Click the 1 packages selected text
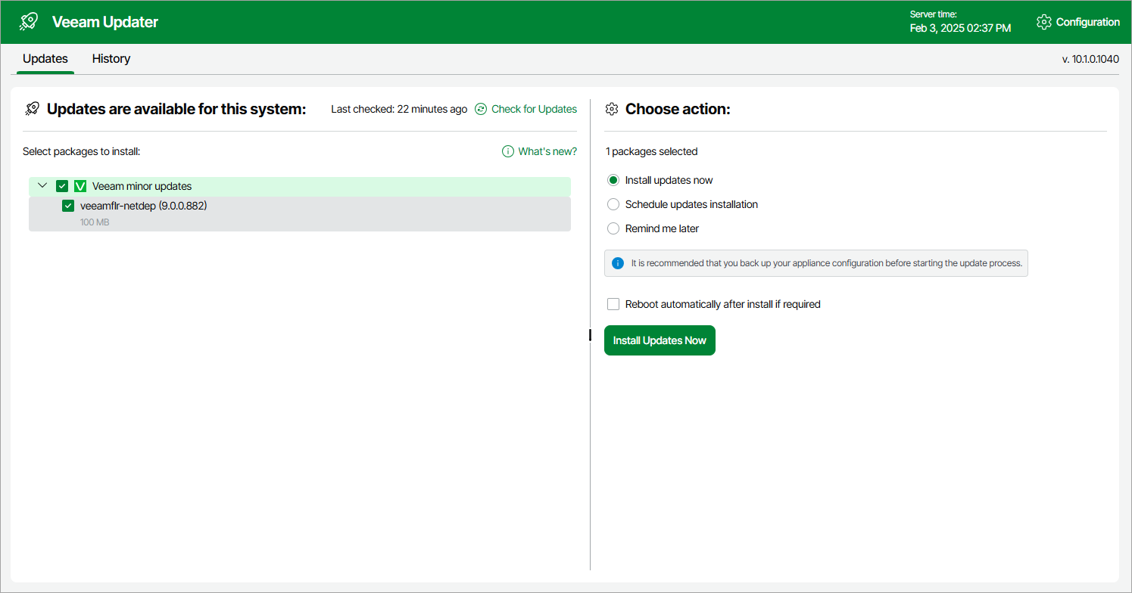 [x=651, y=151]
